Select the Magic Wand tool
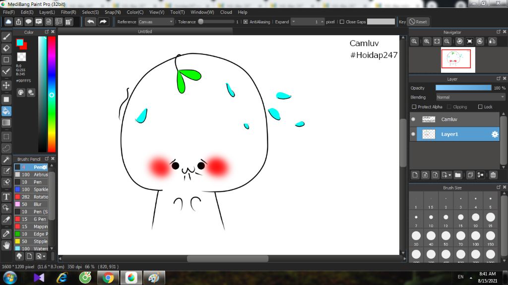 tap(6, 159)
